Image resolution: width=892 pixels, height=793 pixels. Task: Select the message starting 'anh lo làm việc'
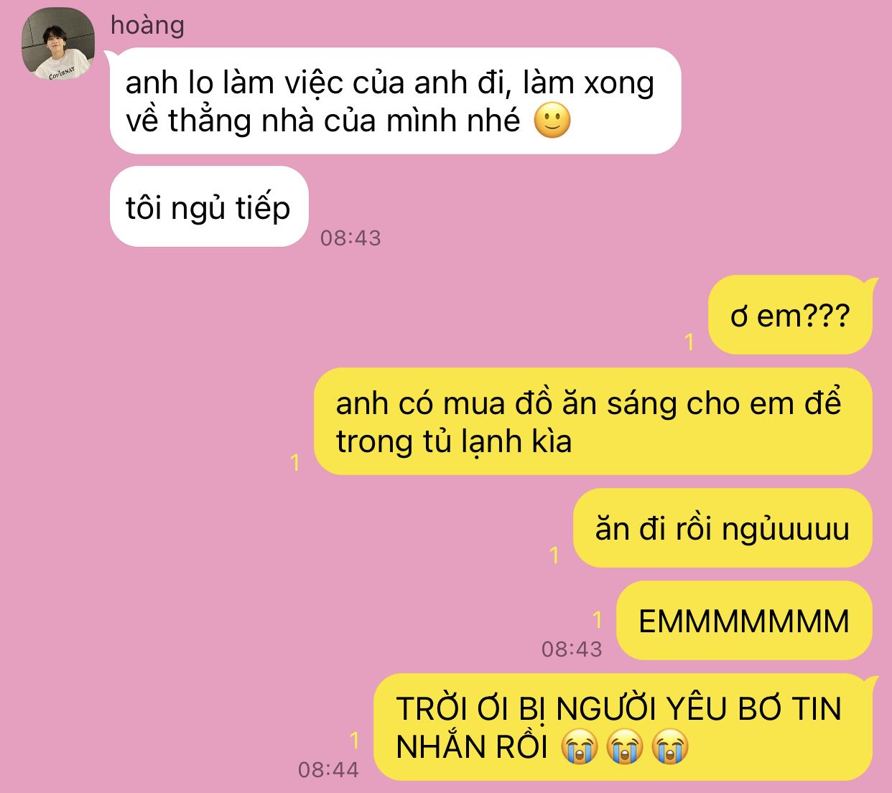pos(395,101)
